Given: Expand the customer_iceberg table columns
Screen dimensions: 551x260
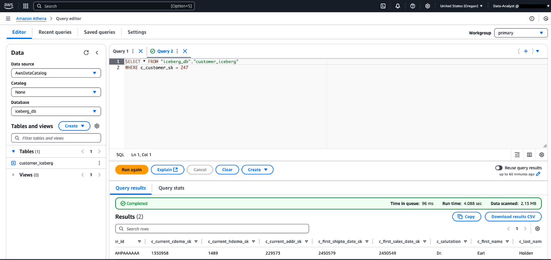Looking at the screenshot, I should point(13,163).
